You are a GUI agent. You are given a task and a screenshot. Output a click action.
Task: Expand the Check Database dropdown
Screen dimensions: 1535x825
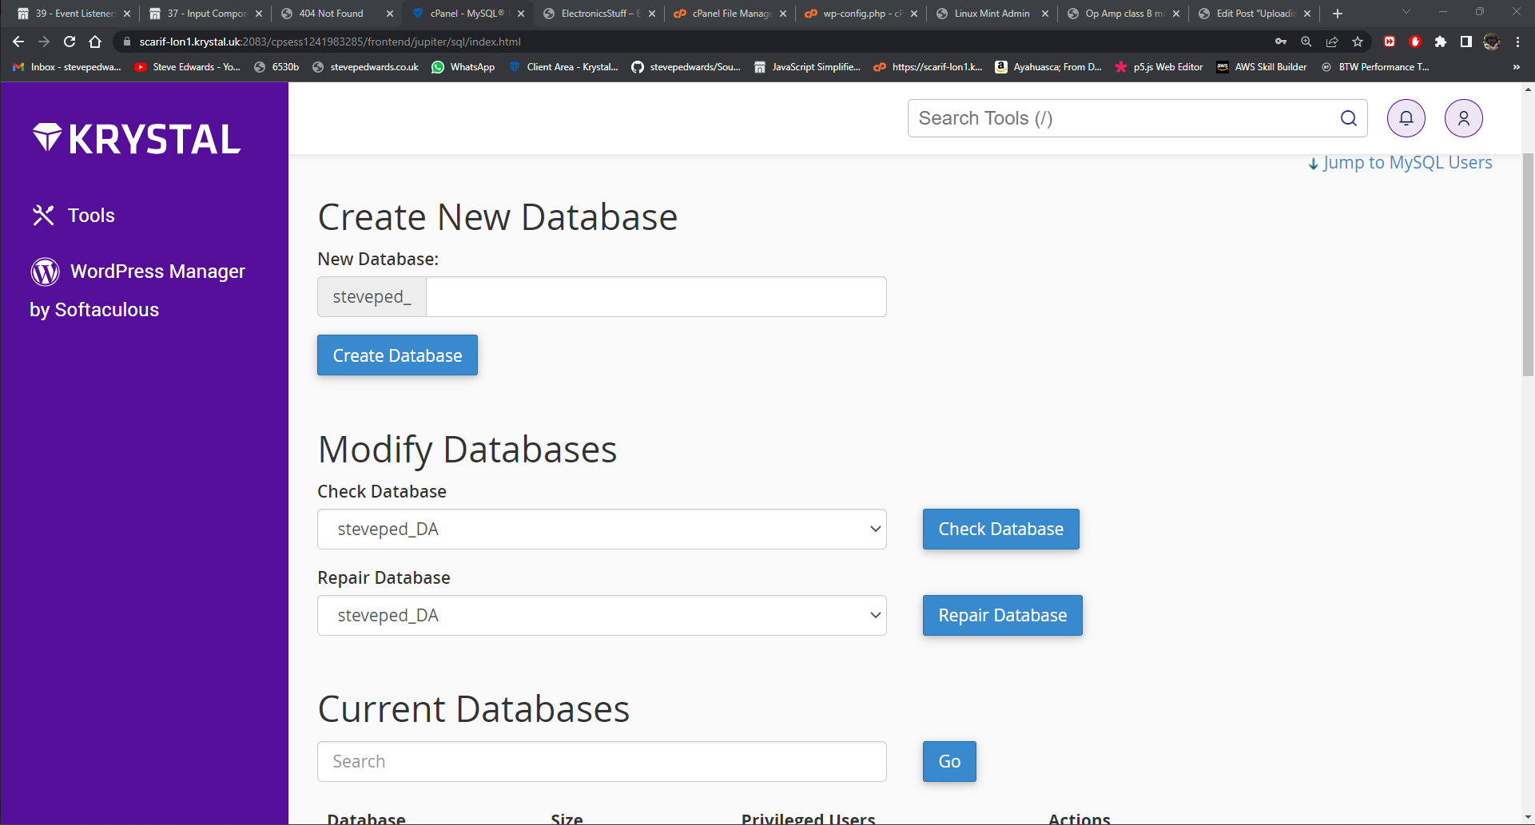coord(602,529)
